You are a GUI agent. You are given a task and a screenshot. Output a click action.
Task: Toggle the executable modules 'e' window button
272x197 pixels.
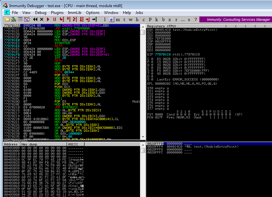point(111,19)
